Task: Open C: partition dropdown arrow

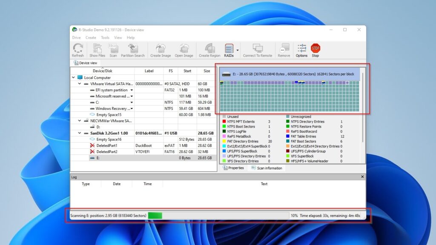Action: tap(132, 102)
